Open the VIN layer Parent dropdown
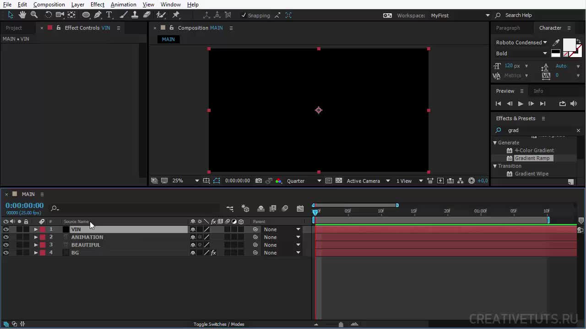The height and width of the screenshot is (329, 586). [x=282, y=229]
